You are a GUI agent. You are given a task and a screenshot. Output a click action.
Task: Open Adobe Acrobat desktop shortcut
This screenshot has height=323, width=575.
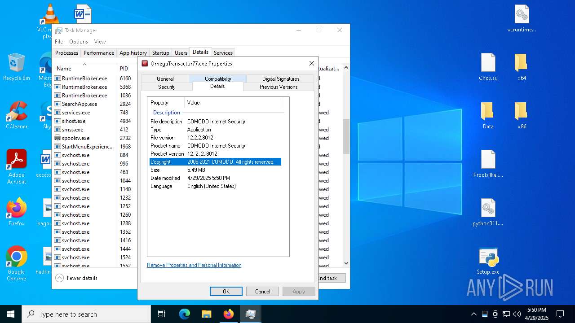pyautogui.click(x=17, y=166)
